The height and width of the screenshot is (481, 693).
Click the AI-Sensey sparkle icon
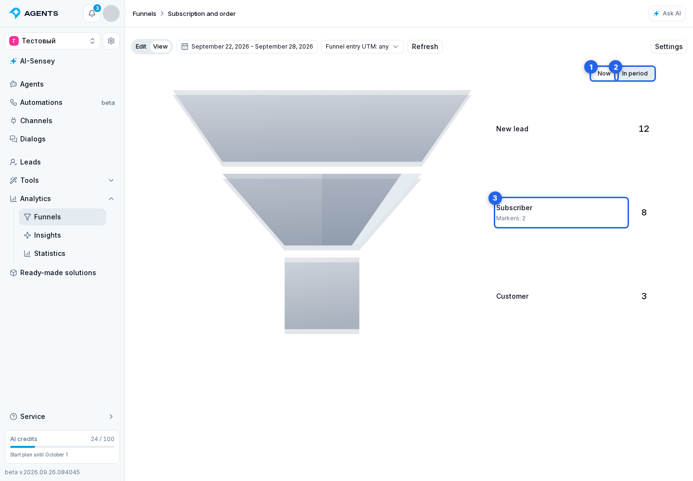pos(13,61)
